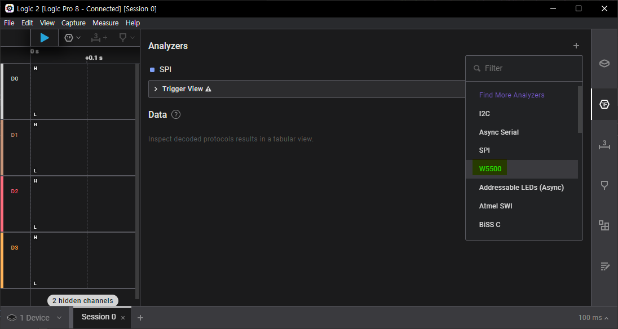Select channel D3 label
The width and height of the screenshot is (618, 329).
click(15, 247)
